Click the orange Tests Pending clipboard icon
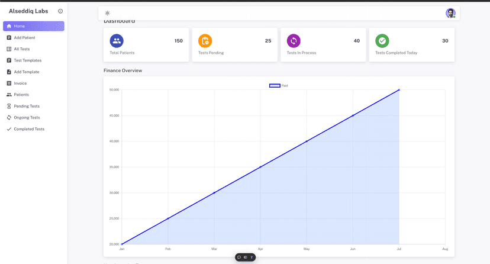 205,41
